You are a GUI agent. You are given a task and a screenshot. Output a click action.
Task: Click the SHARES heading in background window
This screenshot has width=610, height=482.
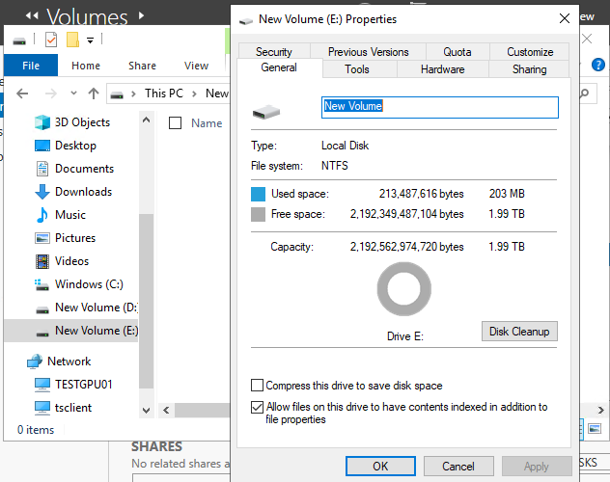click(x=156, y=446)
